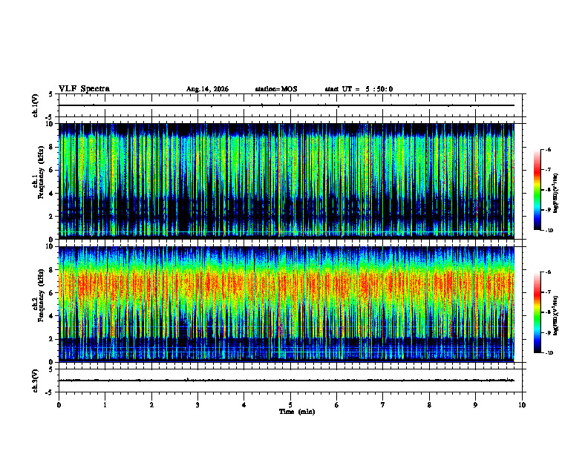This screenshot has height=454, width=588.
Task: Click time axis tick label "1"
Action: pyautogui.click(x=105, y=405)
